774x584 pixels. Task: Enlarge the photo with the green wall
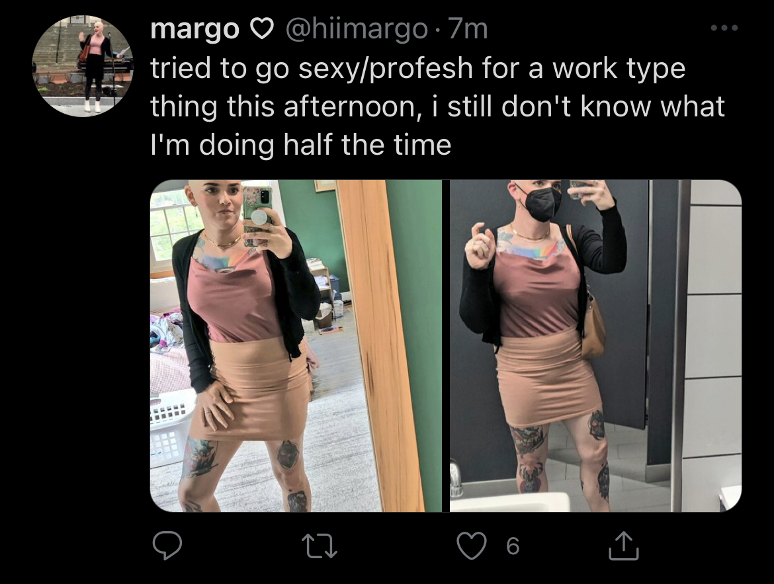[x=296, y=345]
